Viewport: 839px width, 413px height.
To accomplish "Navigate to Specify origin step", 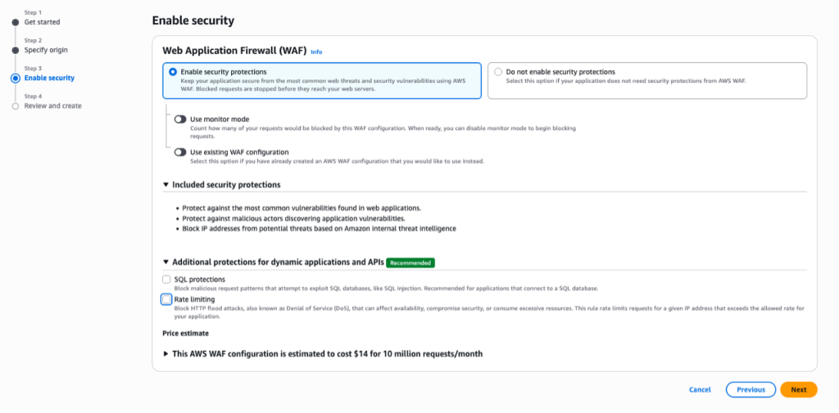I will [x=46, y=50].
